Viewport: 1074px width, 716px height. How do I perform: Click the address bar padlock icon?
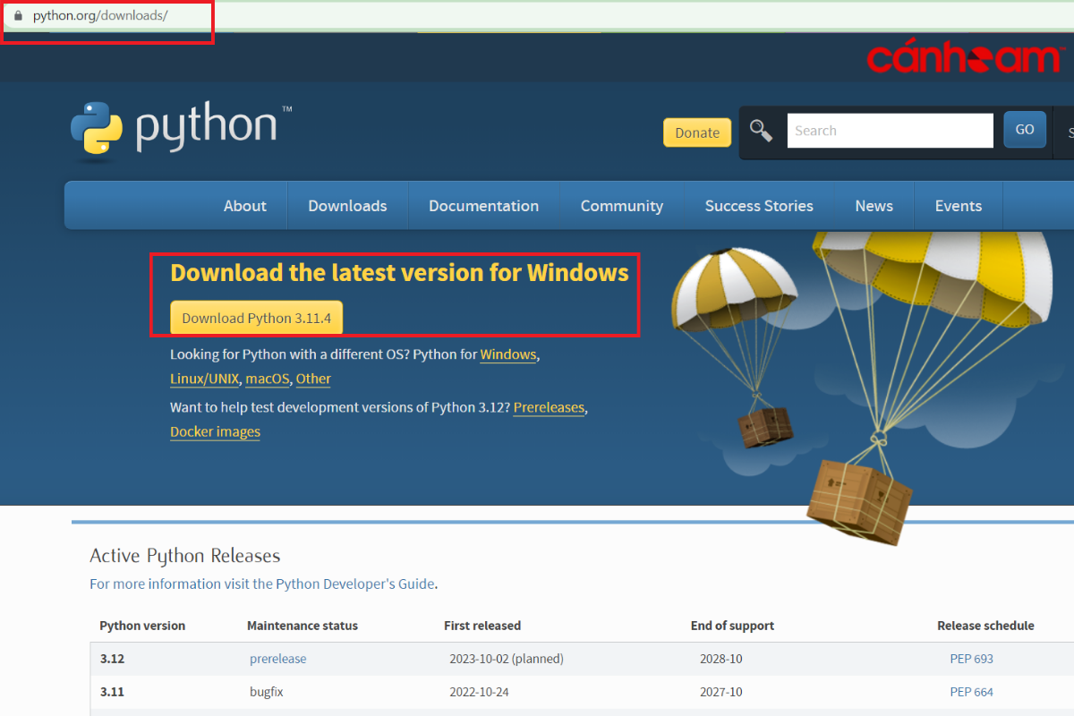coord(17,16)
